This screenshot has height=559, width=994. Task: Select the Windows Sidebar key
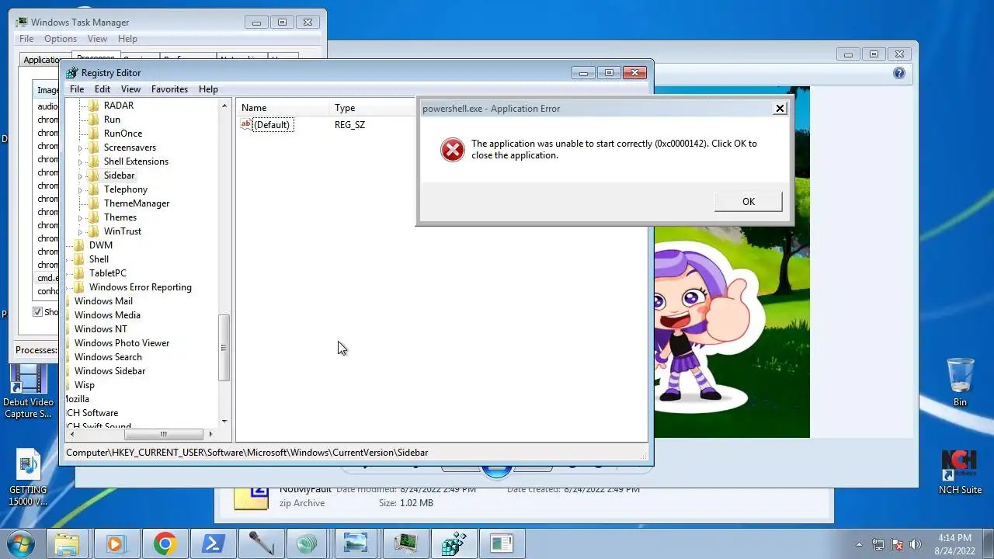tap(109, 371)
